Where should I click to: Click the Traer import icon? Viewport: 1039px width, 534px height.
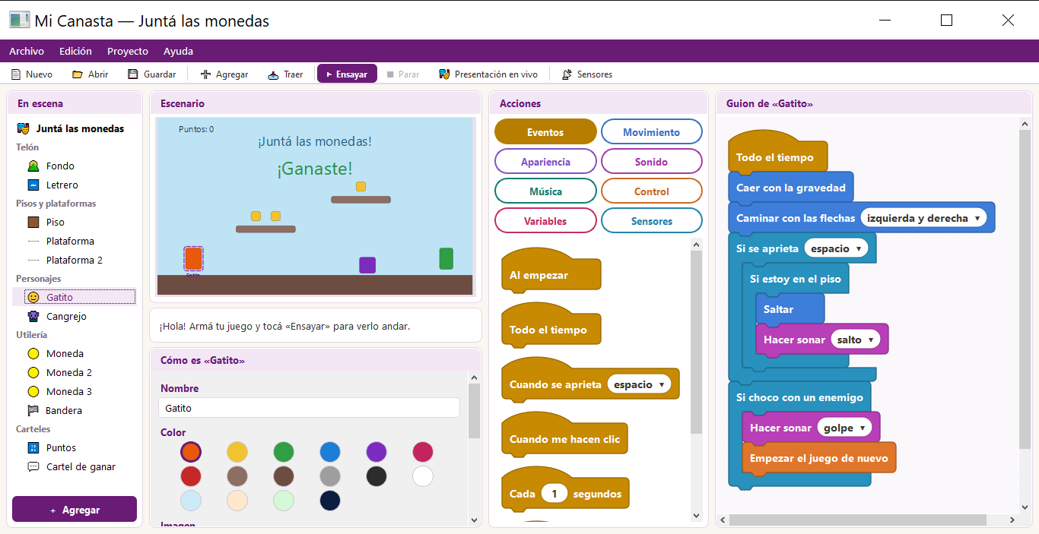274,74
